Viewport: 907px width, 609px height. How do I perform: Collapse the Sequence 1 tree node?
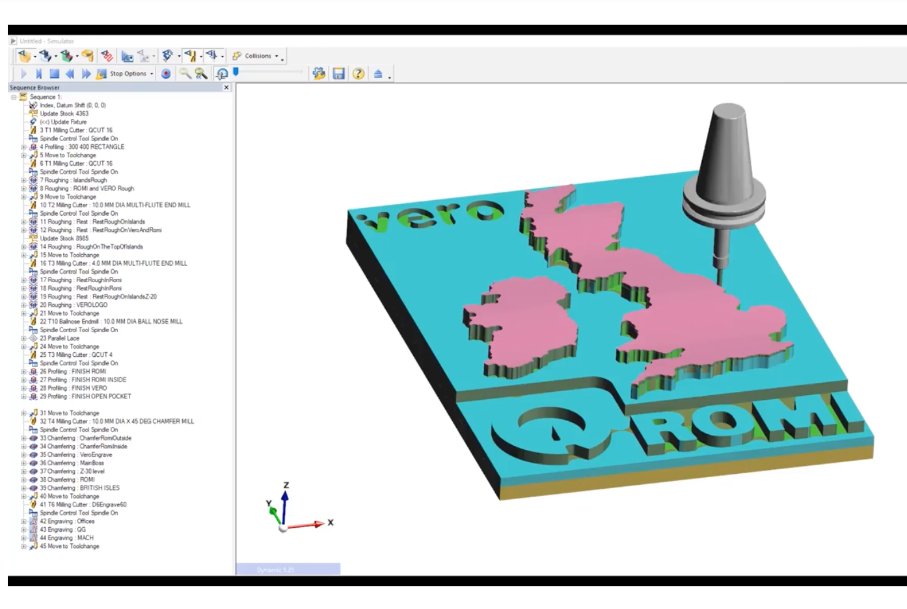(14, 97)
